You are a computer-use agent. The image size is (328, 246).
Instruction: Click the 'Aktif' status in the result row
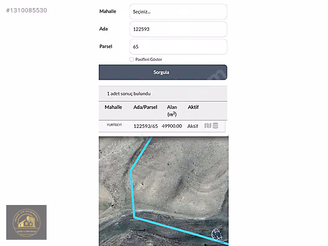pos(193,126)
